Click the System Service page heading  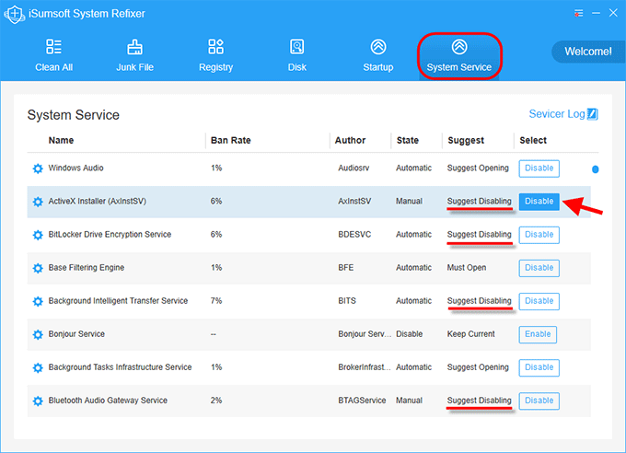point(74,115)
